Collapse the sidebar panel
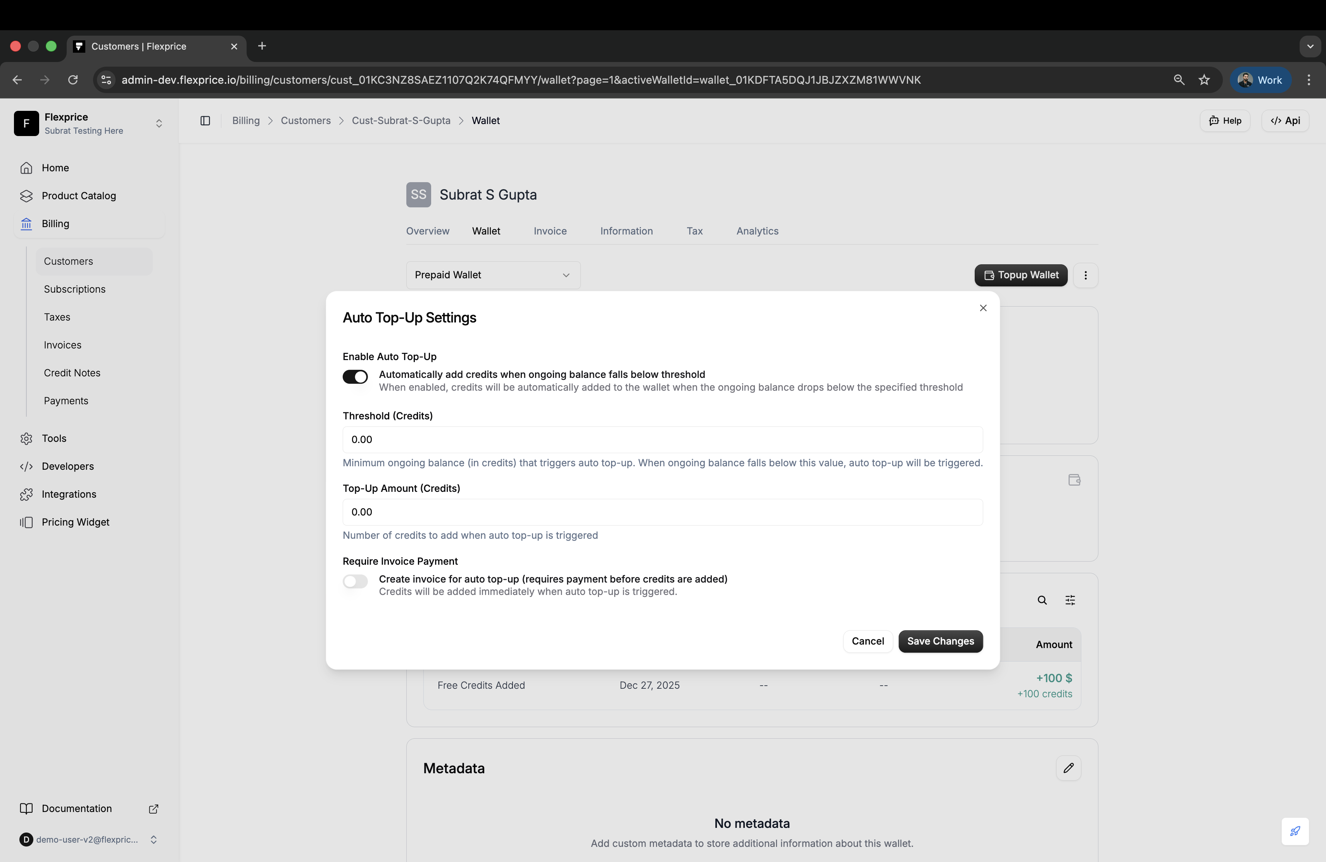 point(204,120)
